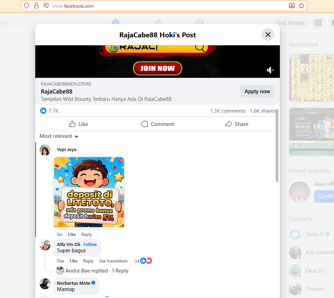Click the Norbertus Mote name
Image resolution: width=334 pixels, height=298 pixels.
tap(73, 283)
